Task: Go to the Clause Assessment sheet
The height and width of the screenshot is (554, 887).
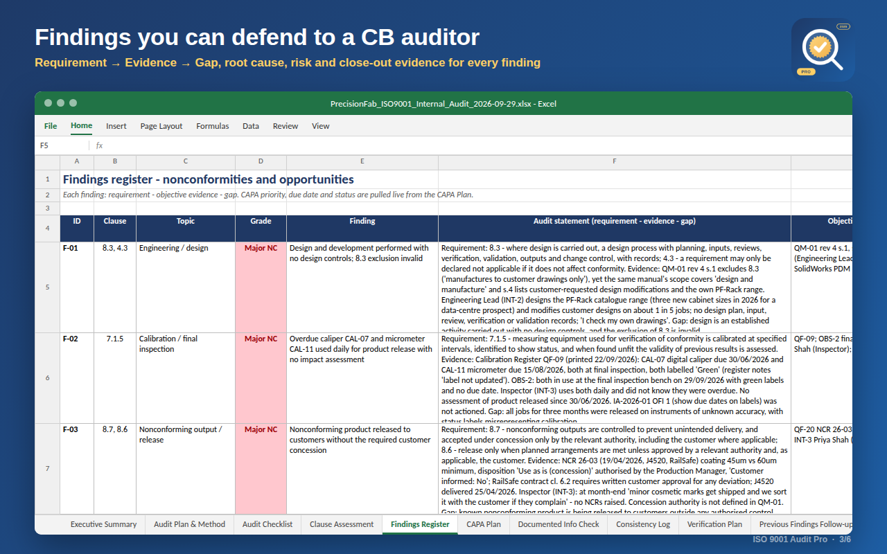Action: 342,524
